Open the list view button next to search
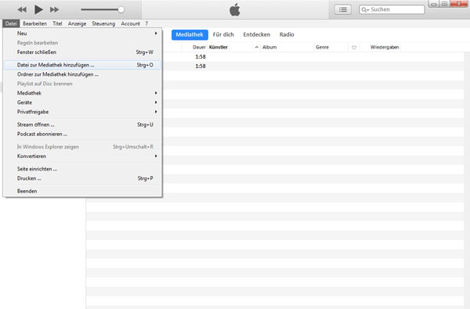Image resolution: width=470 pixels, height=309 pixels. point(343,9)
